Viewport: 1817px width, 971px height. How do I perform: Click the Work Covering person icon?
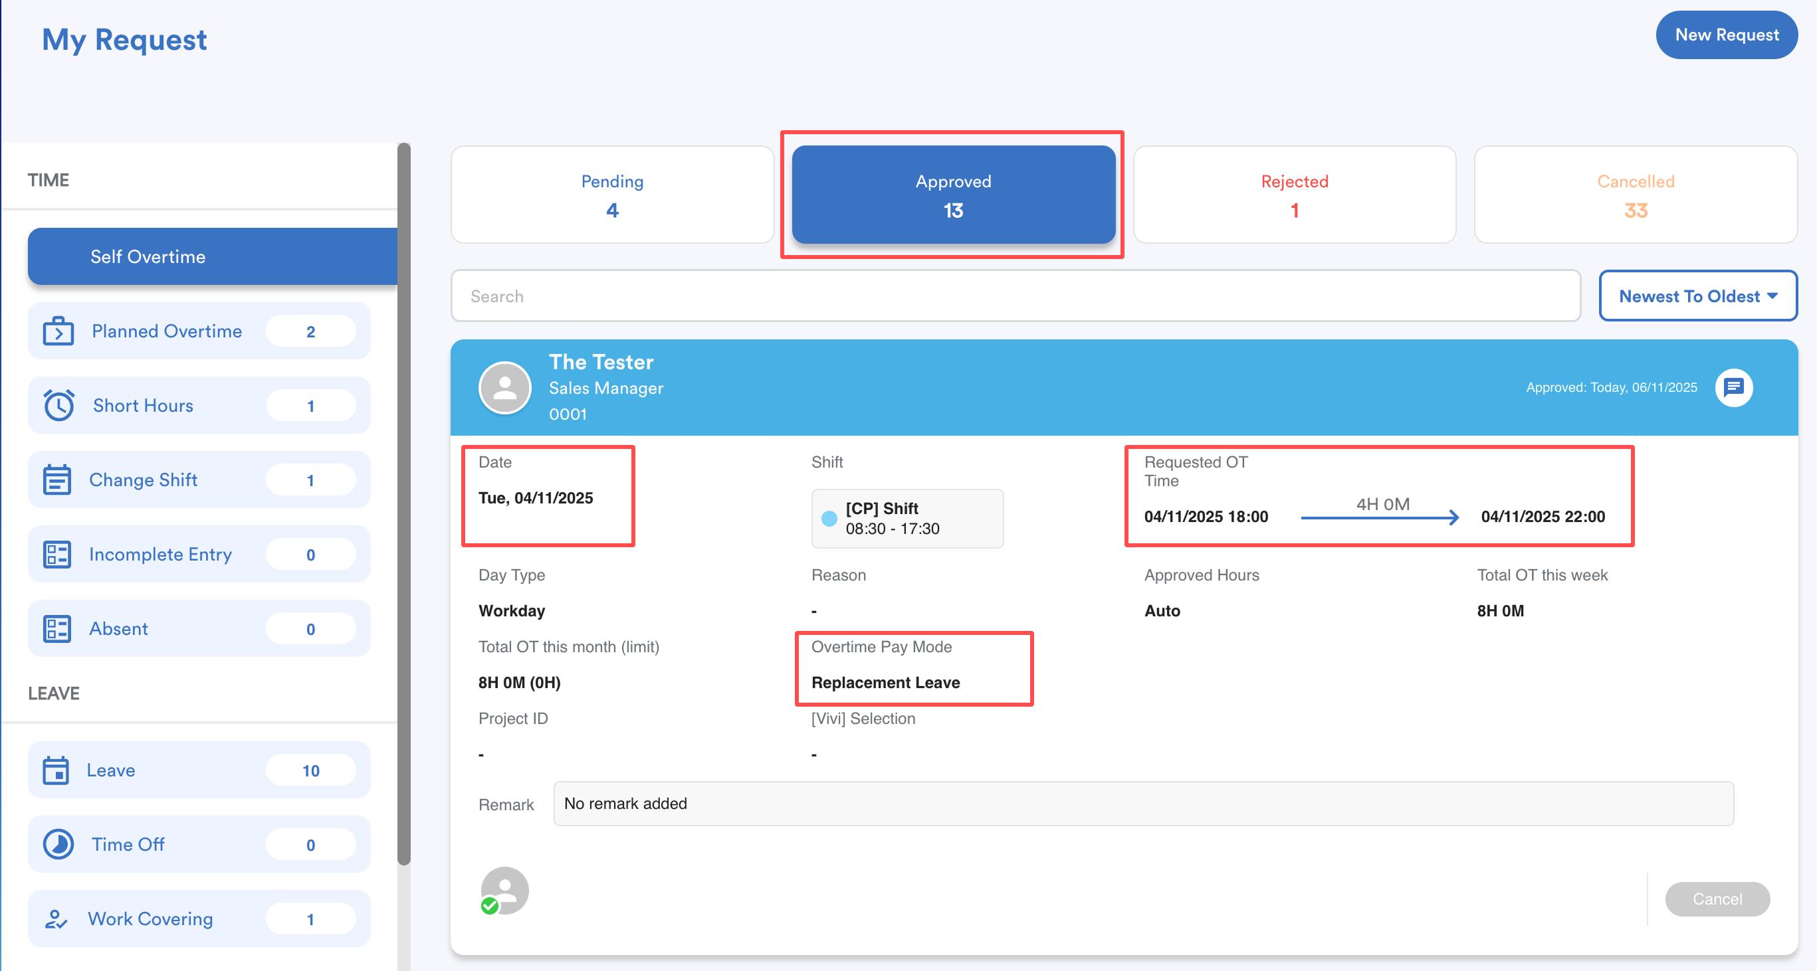tap(56, 919)
